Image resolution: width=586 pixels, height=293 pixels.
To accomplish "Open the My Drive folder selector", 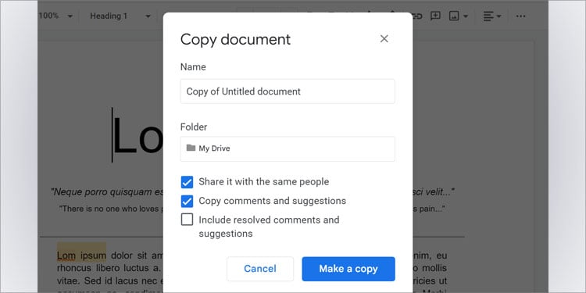I will pos(288,148).
